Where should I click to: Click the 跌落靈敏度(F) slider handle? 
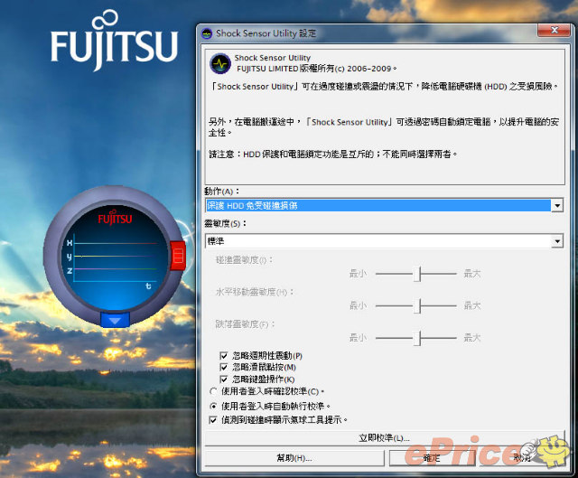tap(417, 336)
